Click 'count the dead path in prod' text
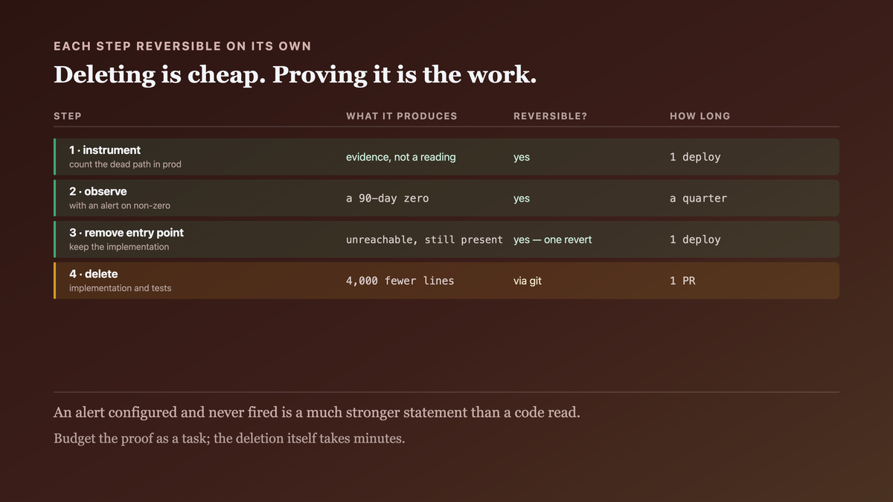The image size is (893, 502). pos(125,164)
